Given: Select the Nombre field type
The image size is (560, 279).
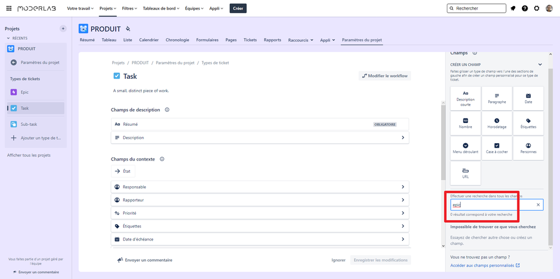Looking at the screenshot, I should pos(465,124).
